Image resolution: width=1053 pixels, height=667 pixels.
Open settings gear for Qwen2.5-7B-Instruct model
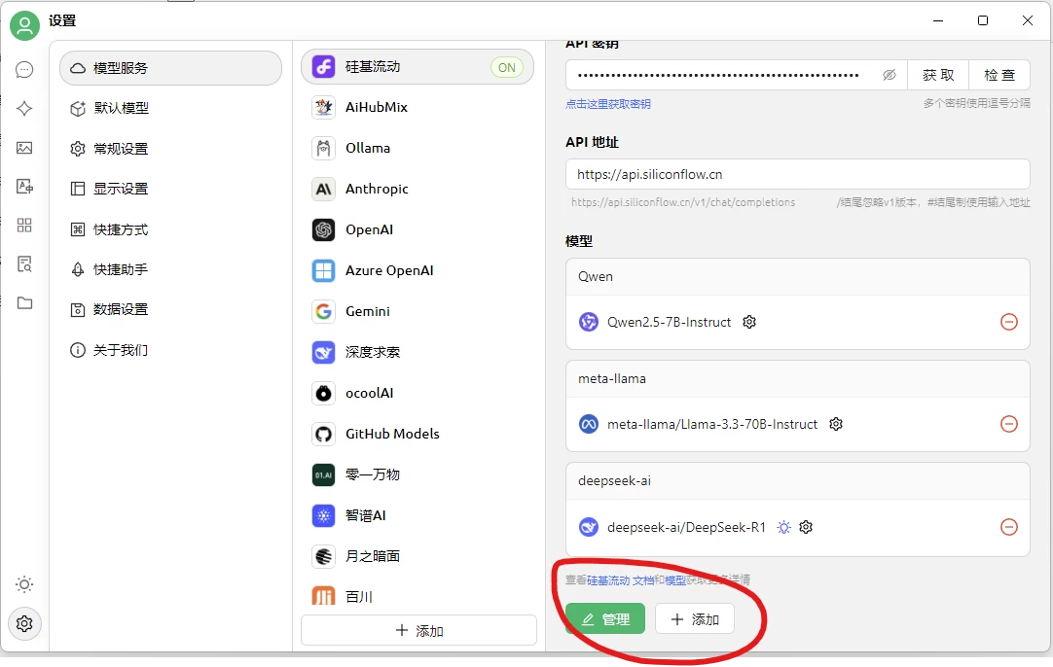pyautogui.click(x=749, y=322)
